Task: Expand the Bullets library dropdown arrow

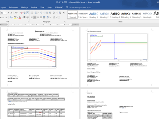Action: (x=34, y=13)
